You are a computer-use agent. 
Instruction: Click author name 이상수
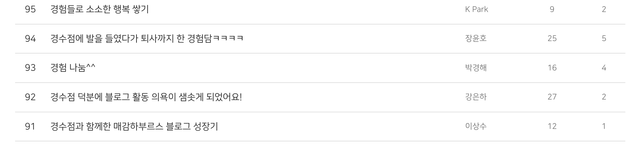[476, 126]
